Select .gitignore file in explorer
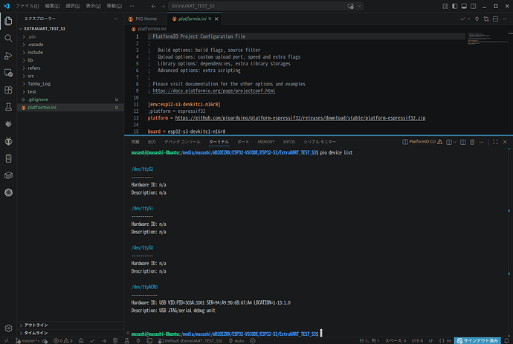 click(x=71, y=100)
